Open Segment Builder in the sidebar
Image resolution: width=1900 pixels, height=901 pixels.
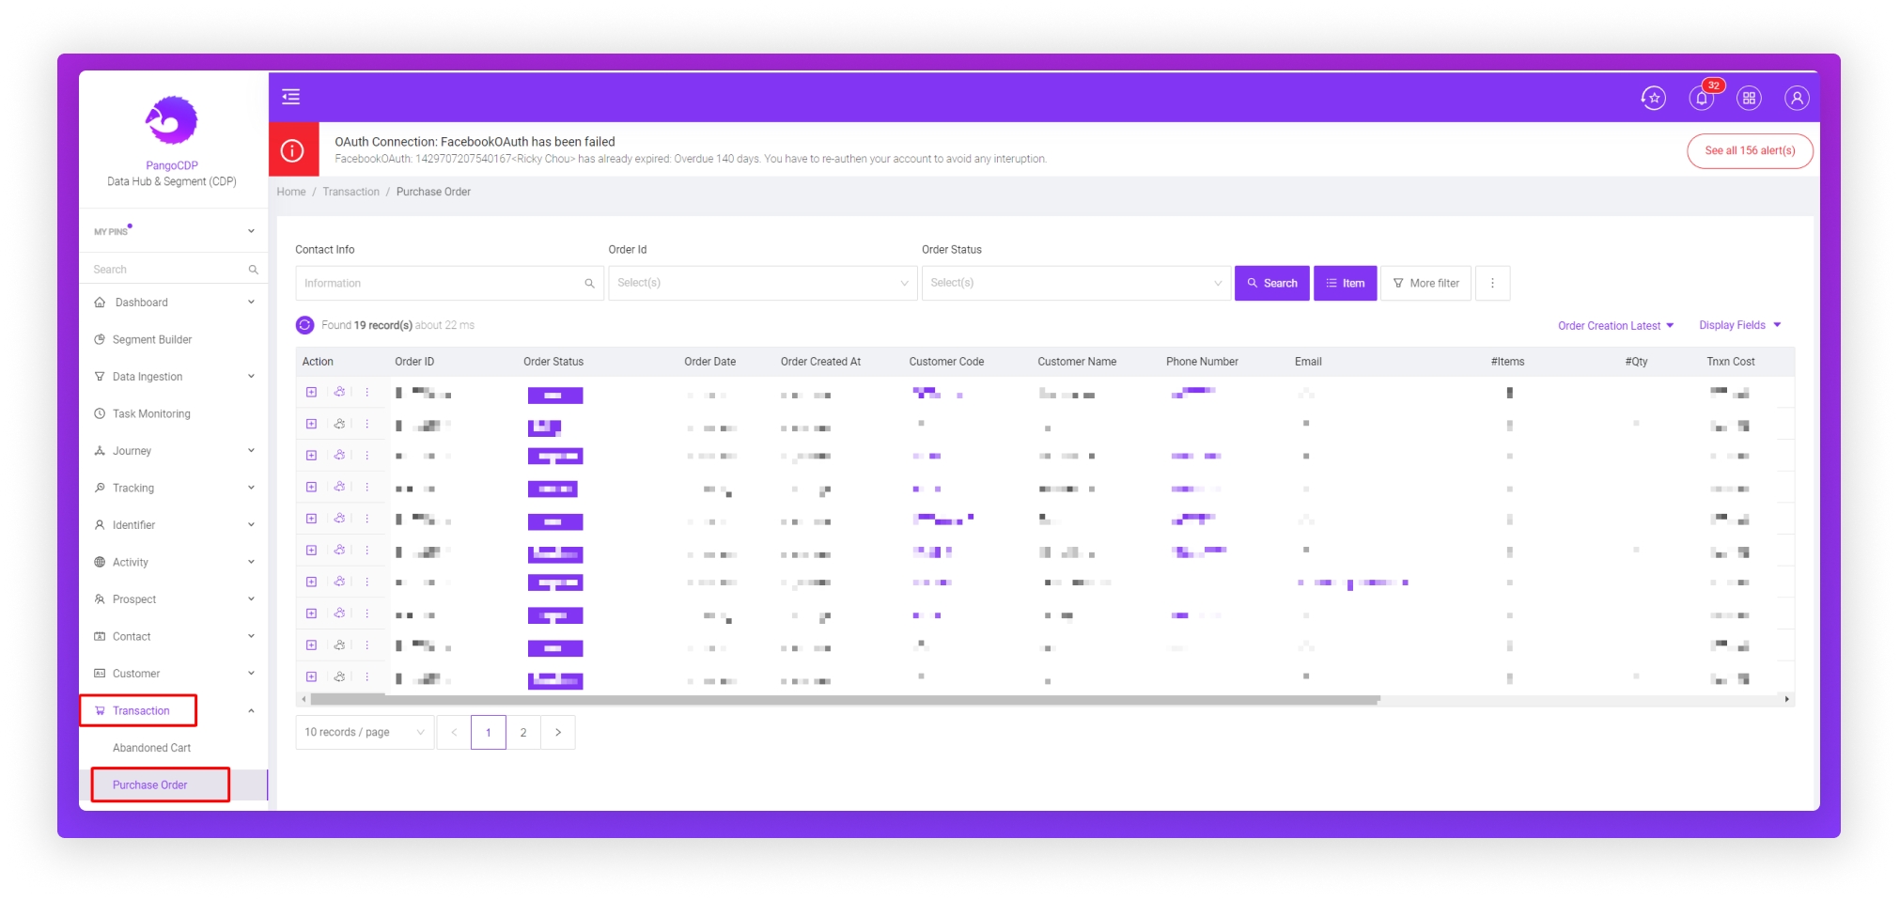[151, 340]
